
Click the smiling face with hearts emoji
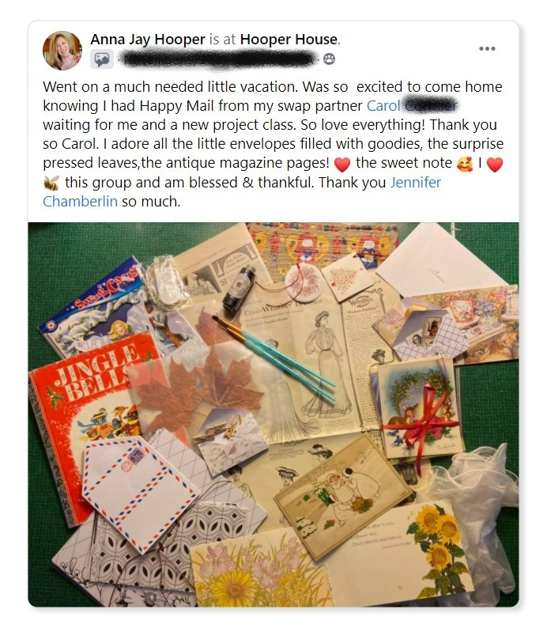point(465,164)
